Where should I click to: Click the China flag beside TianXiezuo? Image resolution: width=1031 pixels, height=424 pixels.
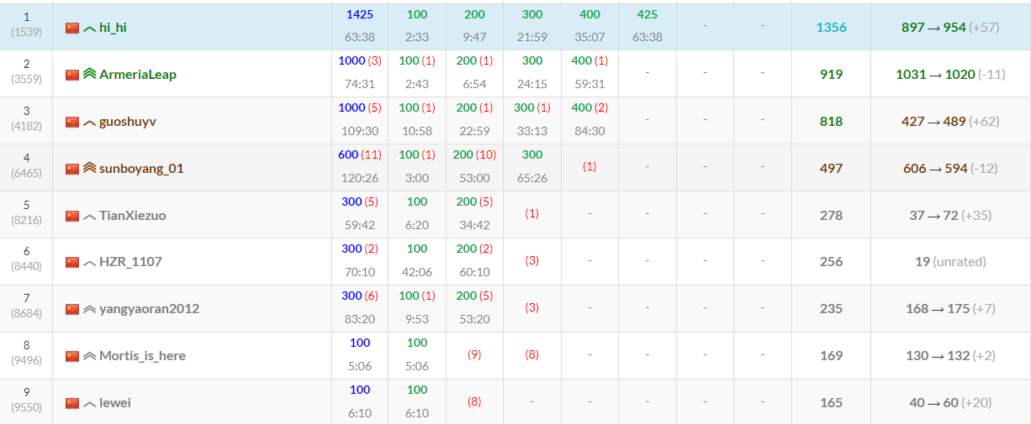[x=72, y=216]
